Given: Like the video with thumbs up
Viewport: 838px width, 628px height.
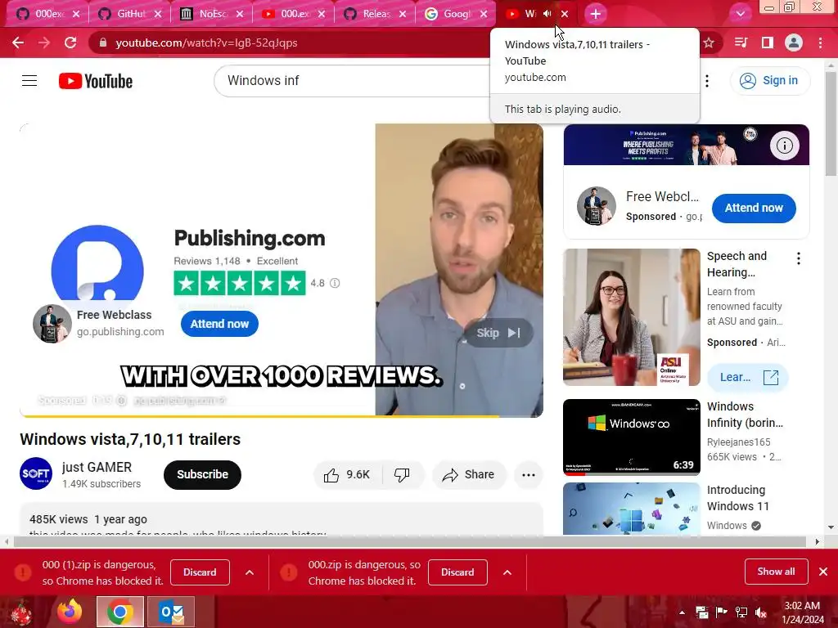Looking at the screenshot, I should coord(347,475).
